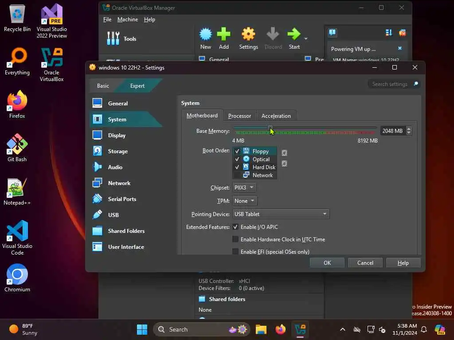
Task: Open Notepad++ desktop icon
Action: pyautogui.click(x=17, y=191)
